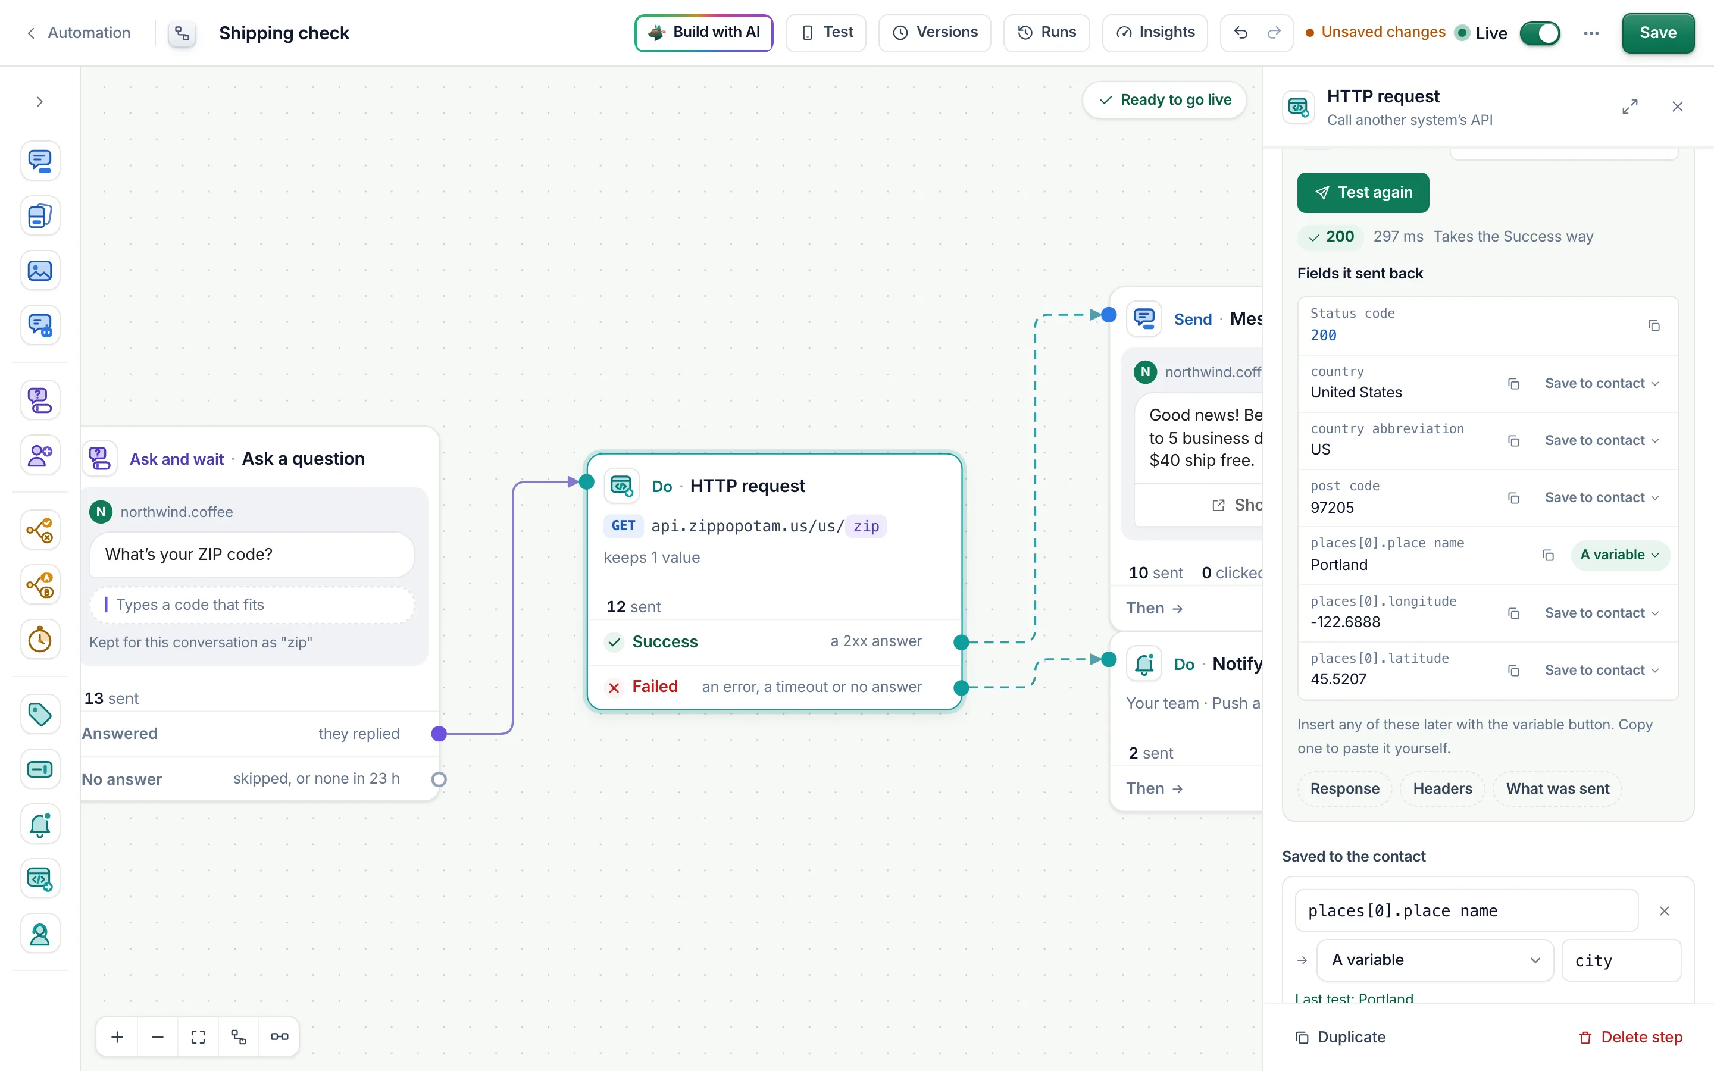The image size is (1714, 1071).
Task: Fit the flow to the screen
Action: tap(198, 1037)
